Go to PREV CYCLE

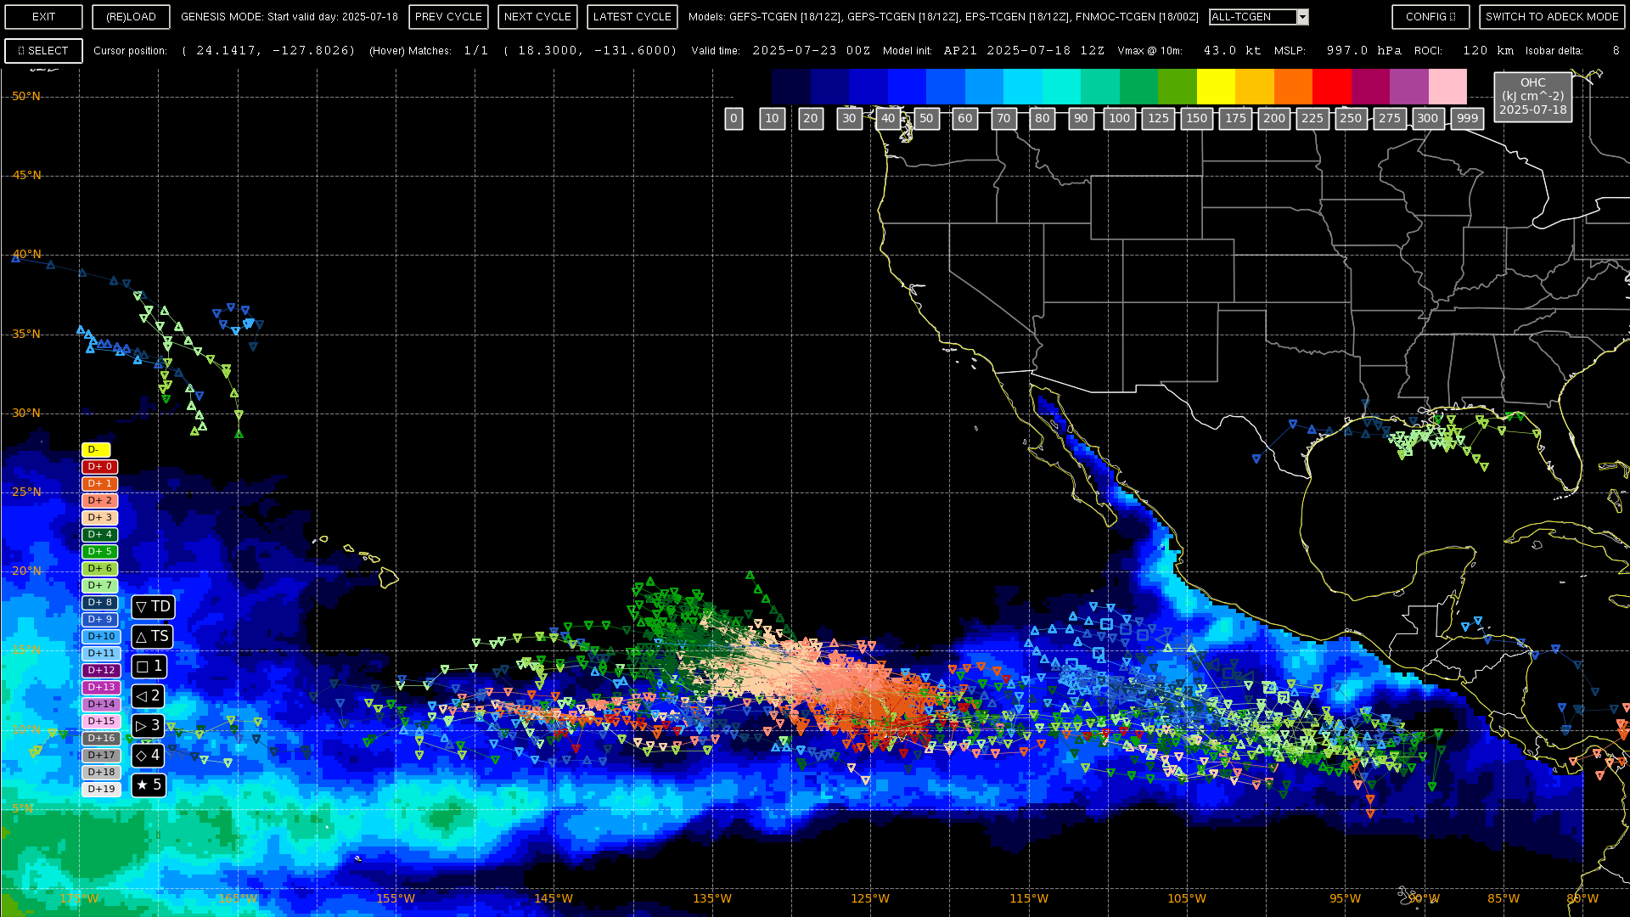coord(448,17)
